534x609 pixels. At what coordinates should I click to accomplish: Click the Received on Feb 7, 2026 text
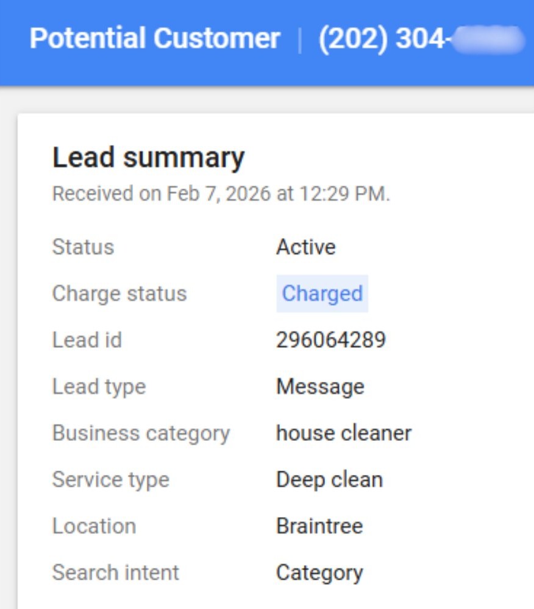point(221,194)
